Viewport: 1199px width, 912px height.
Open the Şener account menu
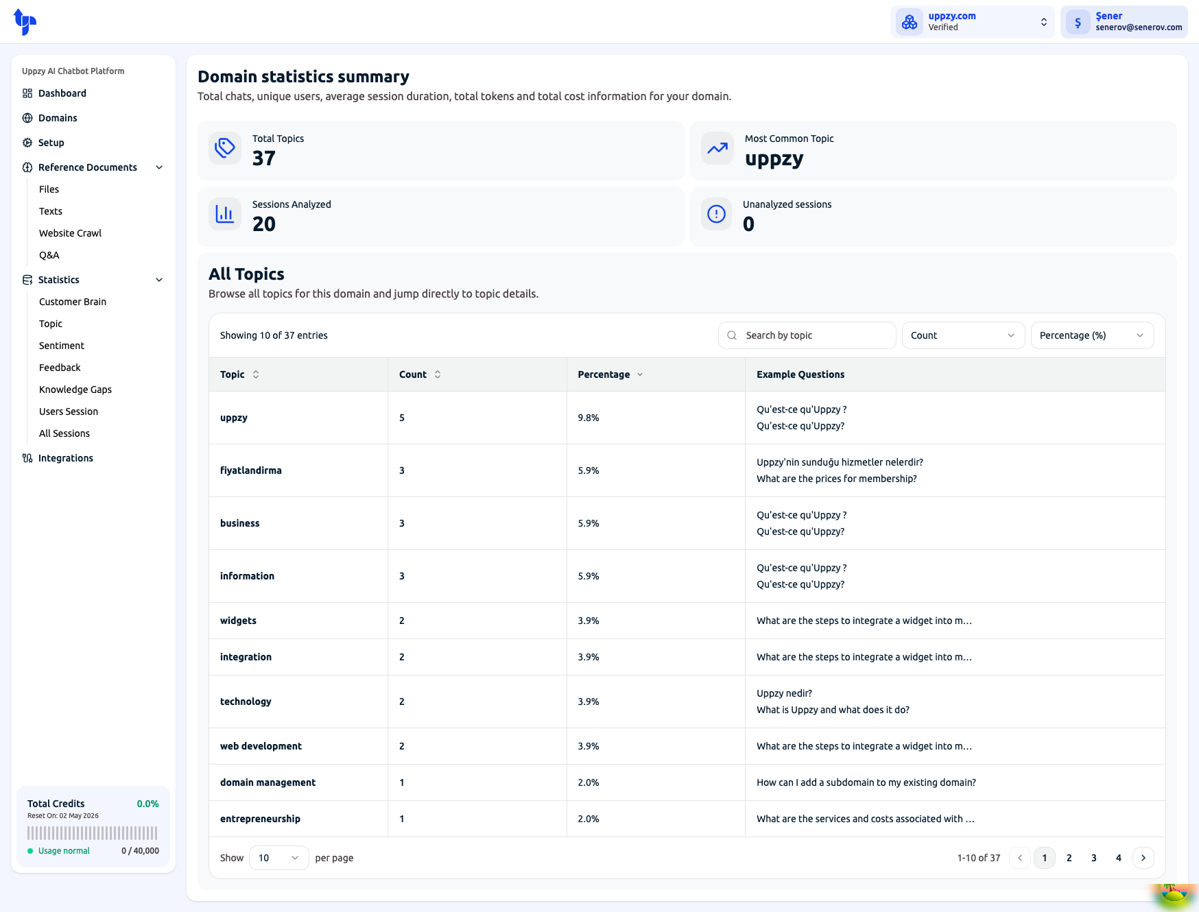(x=1124, y=22)
